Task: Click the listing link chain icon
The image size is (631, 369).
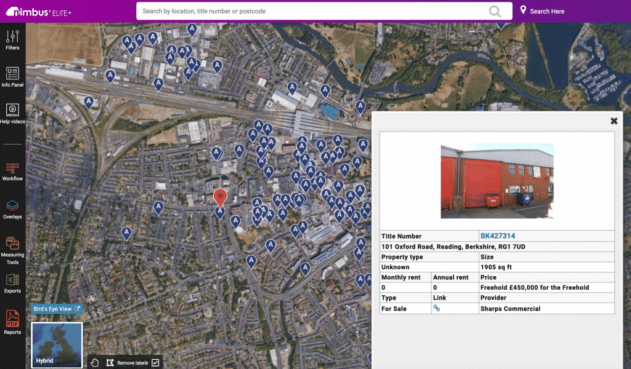Action: pos(438,308)
